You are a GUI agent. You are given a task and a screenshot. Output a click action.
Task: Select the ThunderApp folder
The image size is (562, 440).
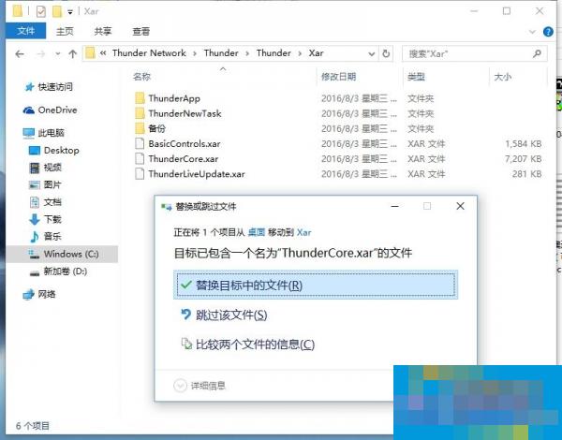coord(174,98)
